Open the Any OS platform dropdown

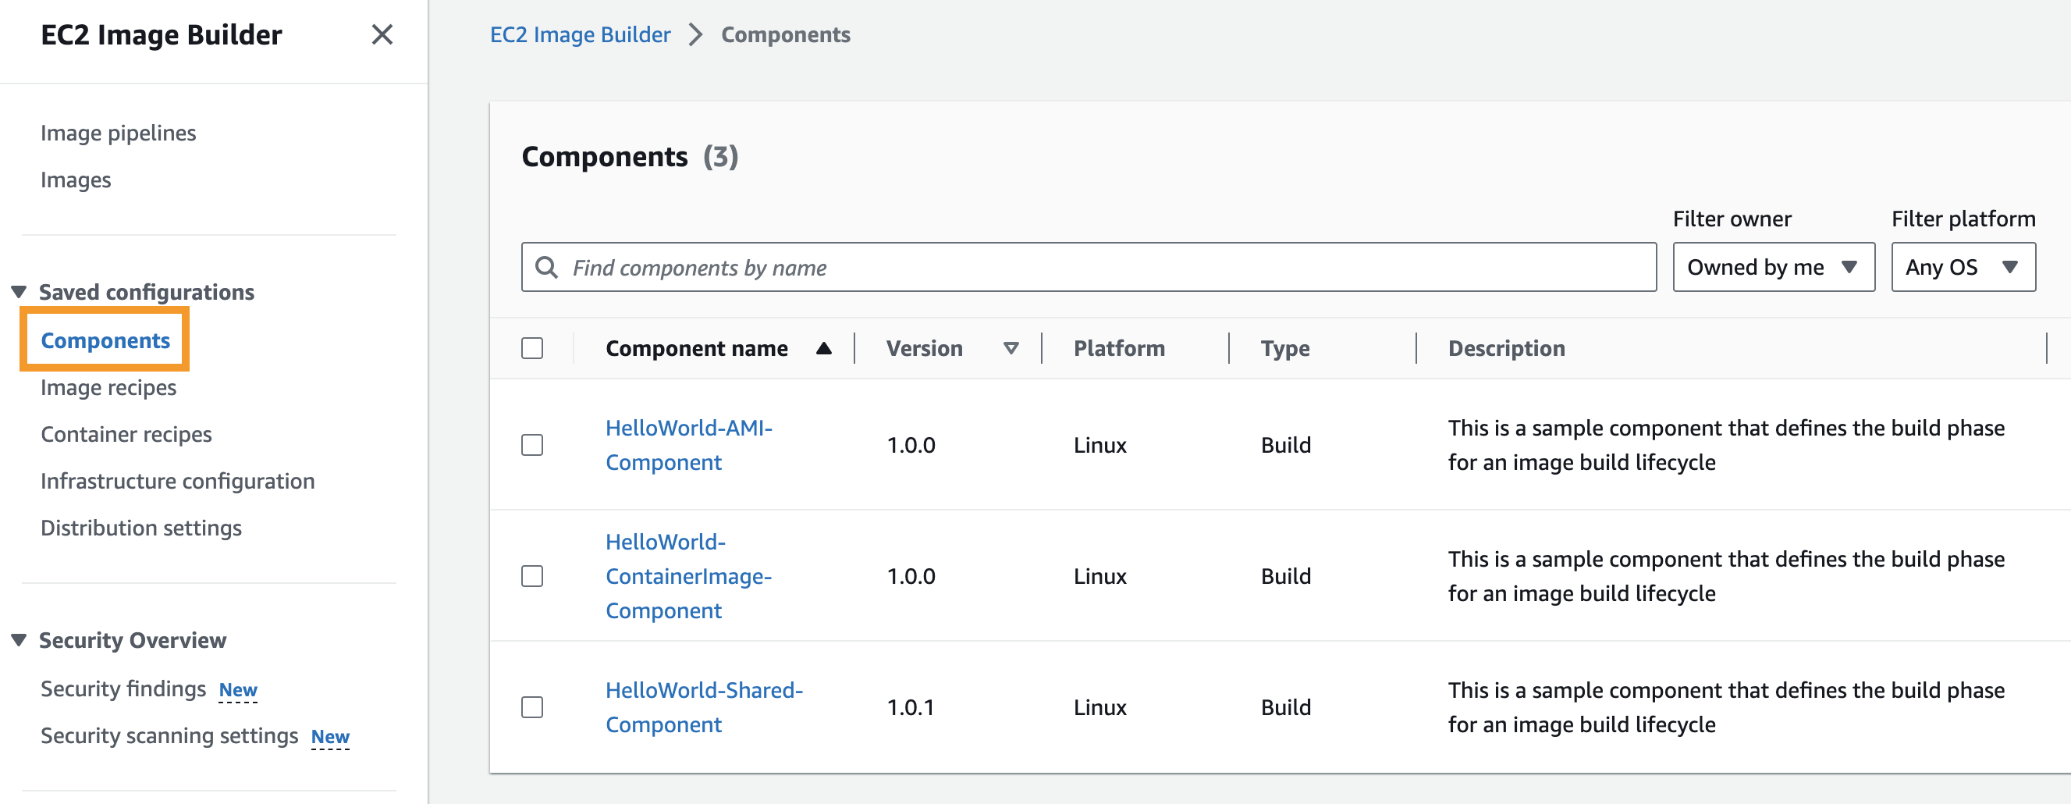click(x=1963, y=267)
